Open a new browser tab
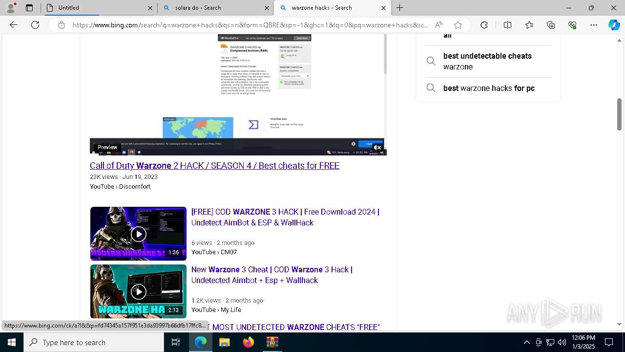Screen dimensions: 625x352 pyautogui.click(x=399, y=8)
